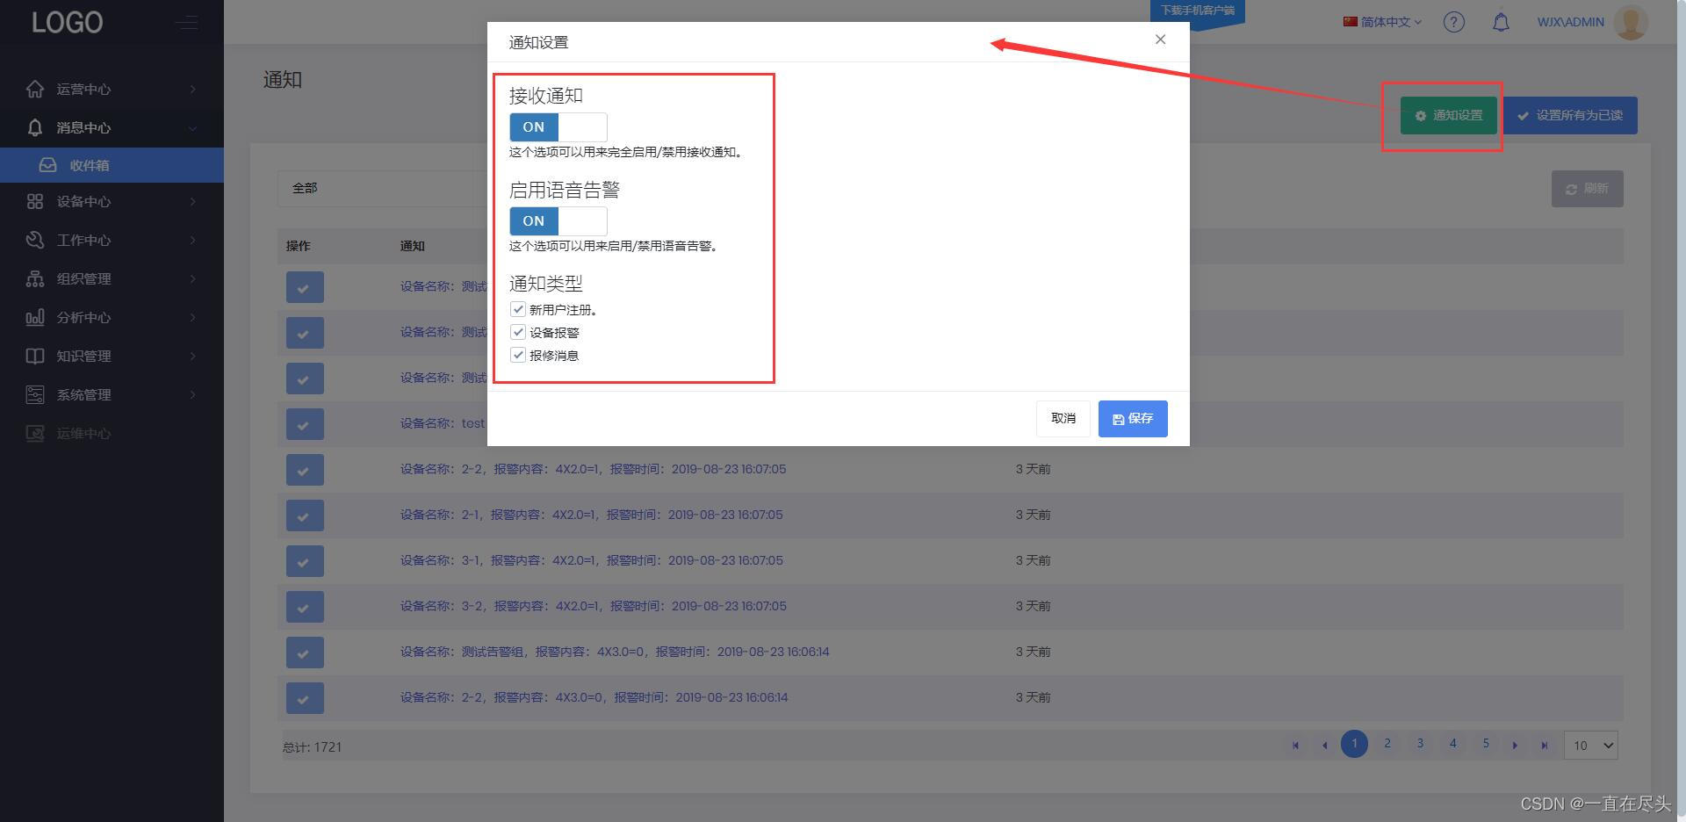Open the notification bell in header
The width and height of the screenshot is (1686, 822).
click(1501, 22)
